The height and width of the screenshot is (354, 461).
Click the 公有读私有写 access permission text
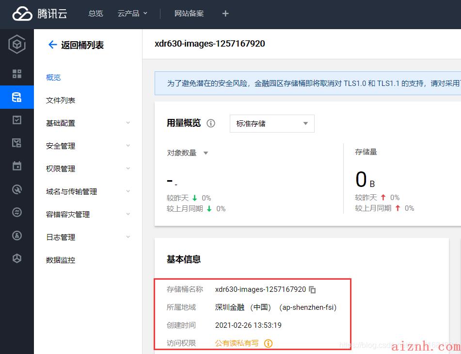237,343
